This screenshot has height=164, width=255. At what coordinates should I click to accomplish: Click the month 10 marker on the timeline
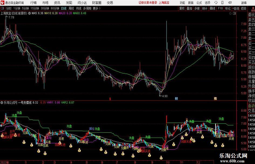[x=168, y=162]
